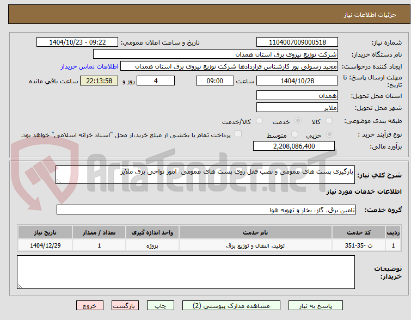This screenshot has width=411, height=320.
Task: Select the کالا radio button
Action: pos(329,121)
